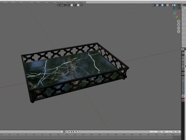
Task: Add a new workspace with plus button
Action: click(x=85, y=2)
